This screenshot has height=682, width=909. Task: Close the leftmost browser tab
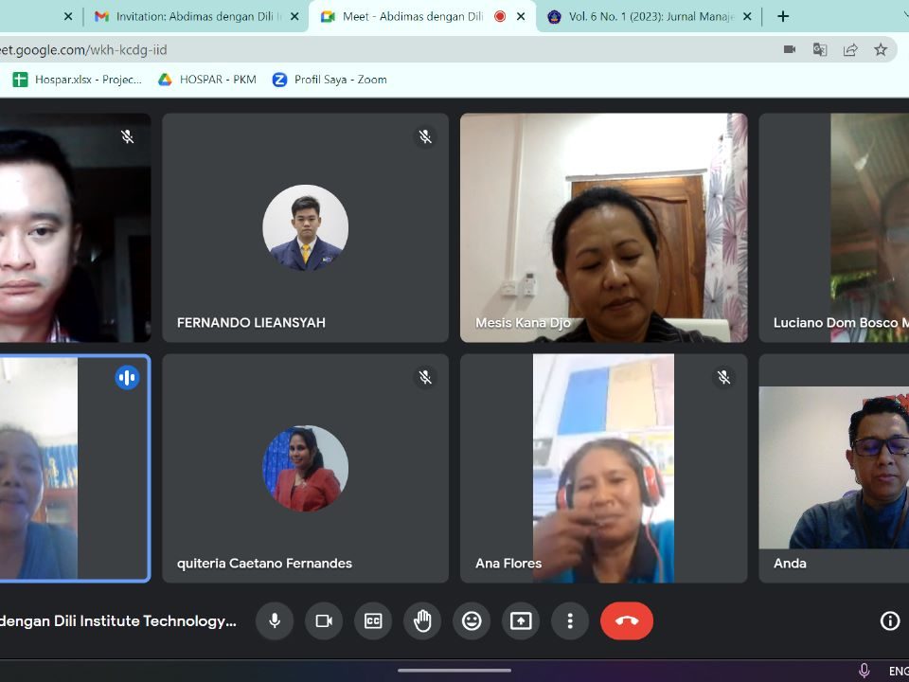point(68,16)
